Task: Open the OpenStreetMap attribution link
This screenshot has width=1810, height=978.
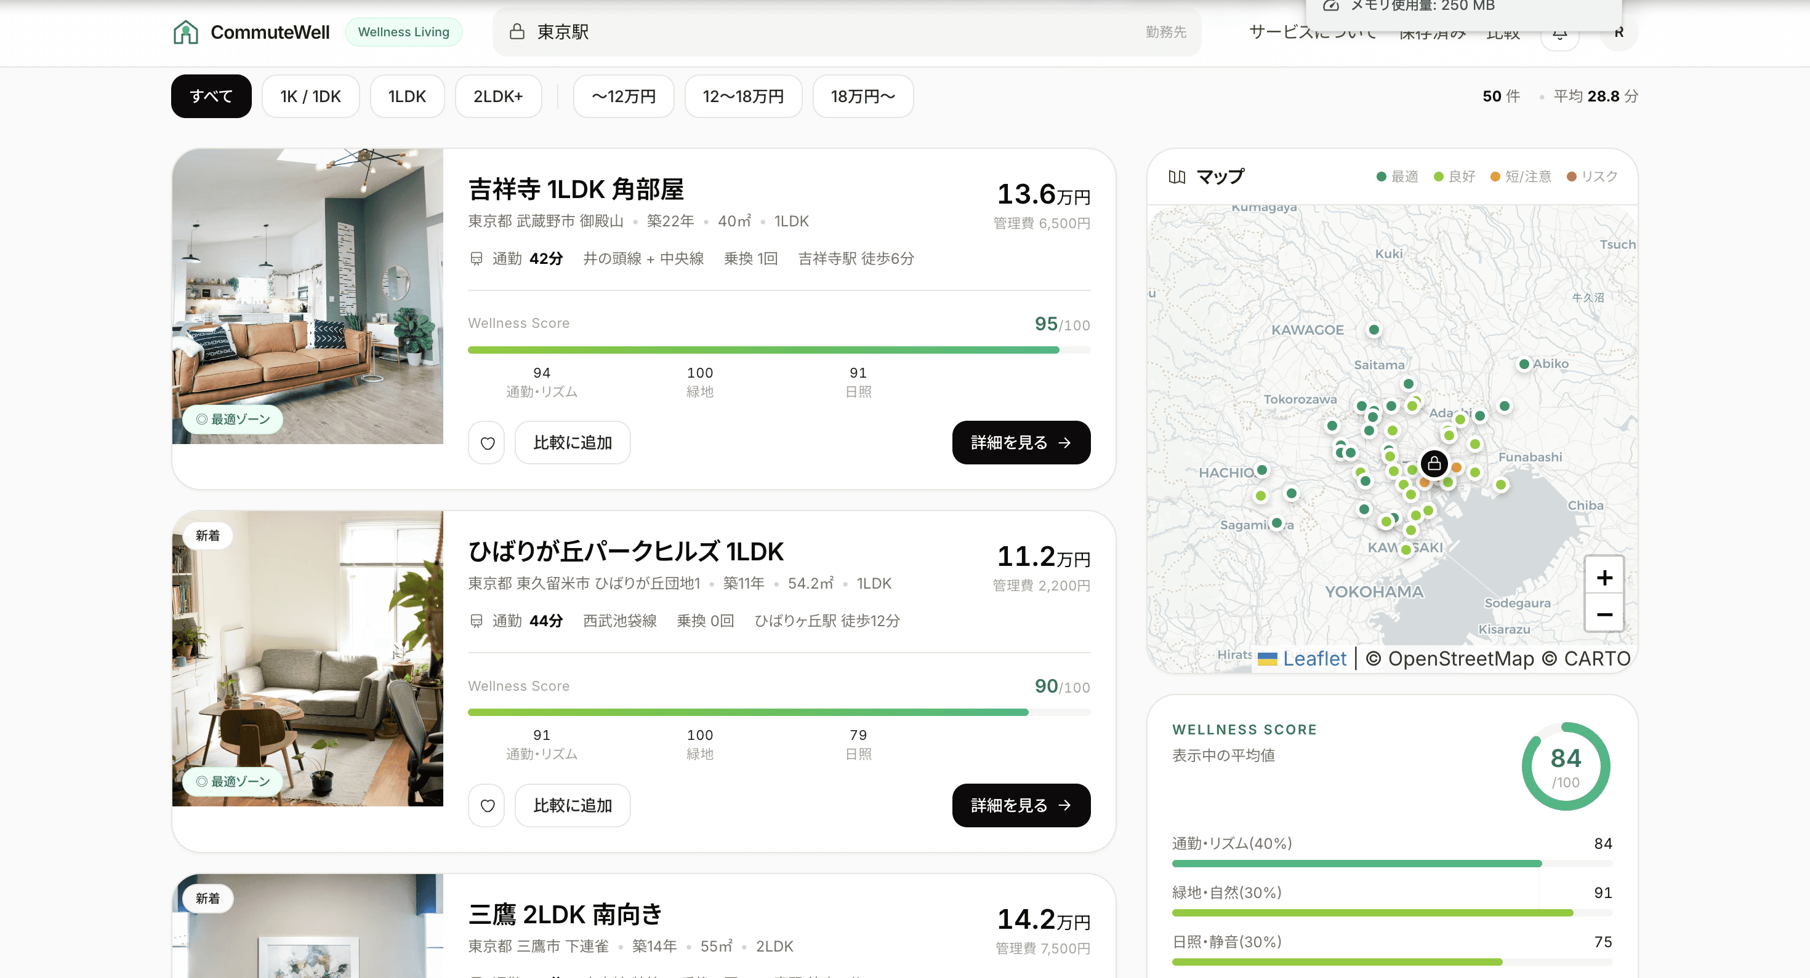Action: point(1460,659)
